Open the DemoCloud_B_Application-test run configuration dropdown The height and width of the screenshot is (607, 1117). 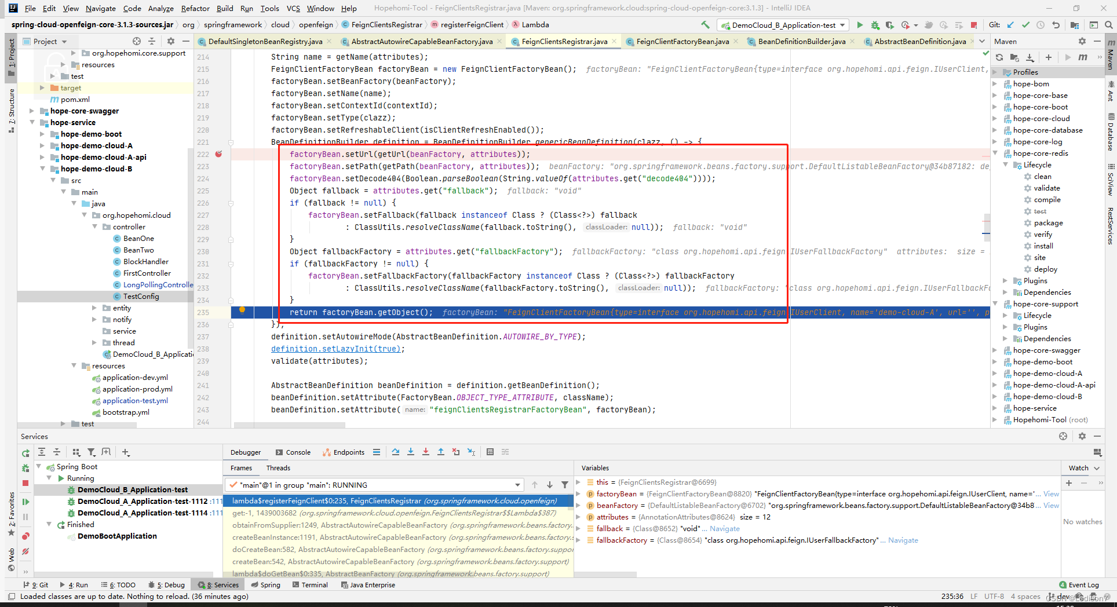[x=783, y=25]
